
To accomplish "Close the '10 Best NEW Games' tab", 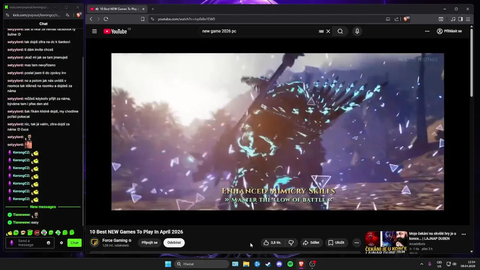I will 143,9.
